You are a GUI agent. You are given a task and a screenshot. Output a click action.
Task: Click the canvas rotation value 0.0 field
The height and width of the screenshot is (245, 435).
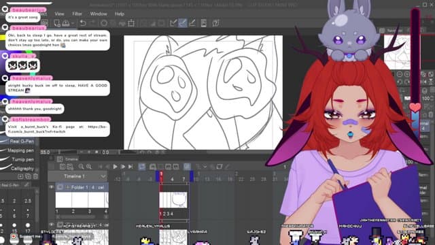click(x=106, y=152)
